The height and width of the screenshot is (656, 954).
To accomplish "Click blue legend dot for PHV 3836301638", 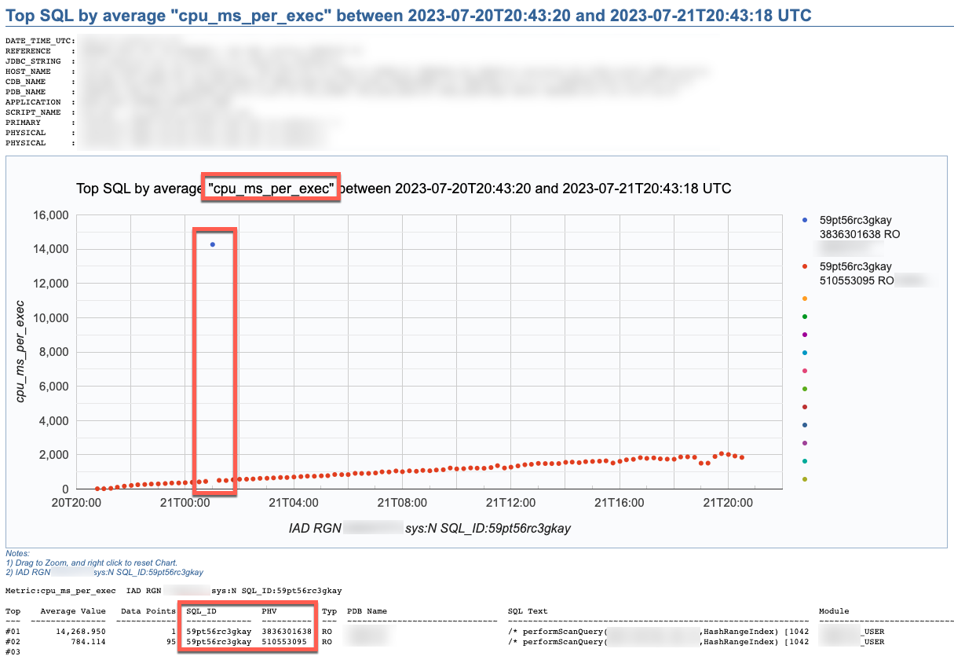I will pos(805,222).
